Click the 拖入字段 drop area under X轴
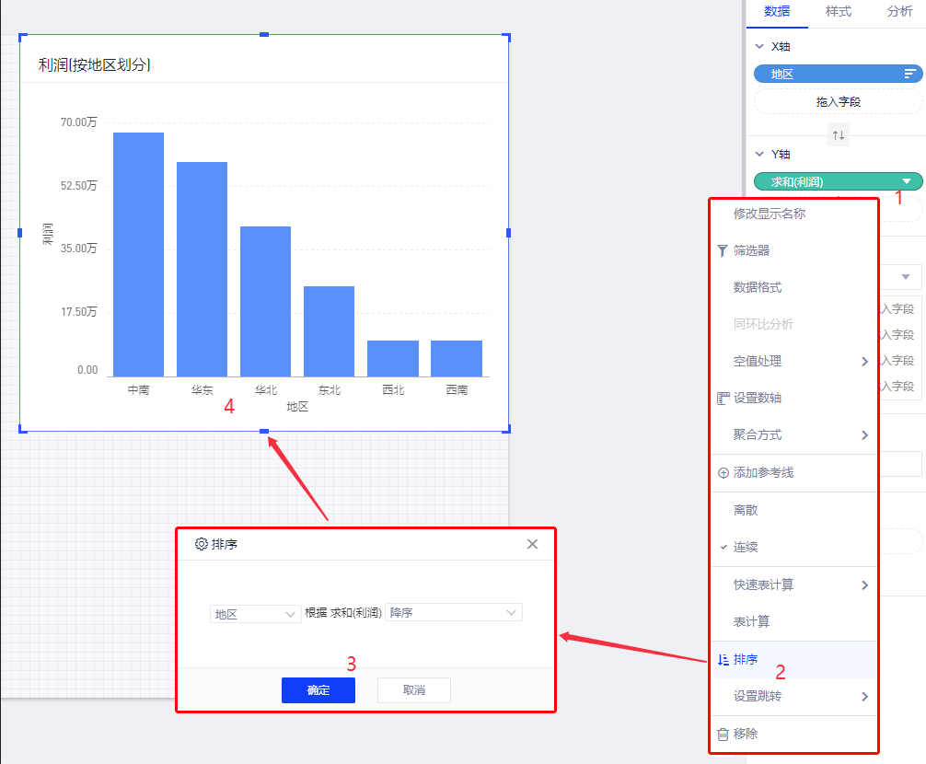The height and width of the screenshot is (764, 926). 838,102
